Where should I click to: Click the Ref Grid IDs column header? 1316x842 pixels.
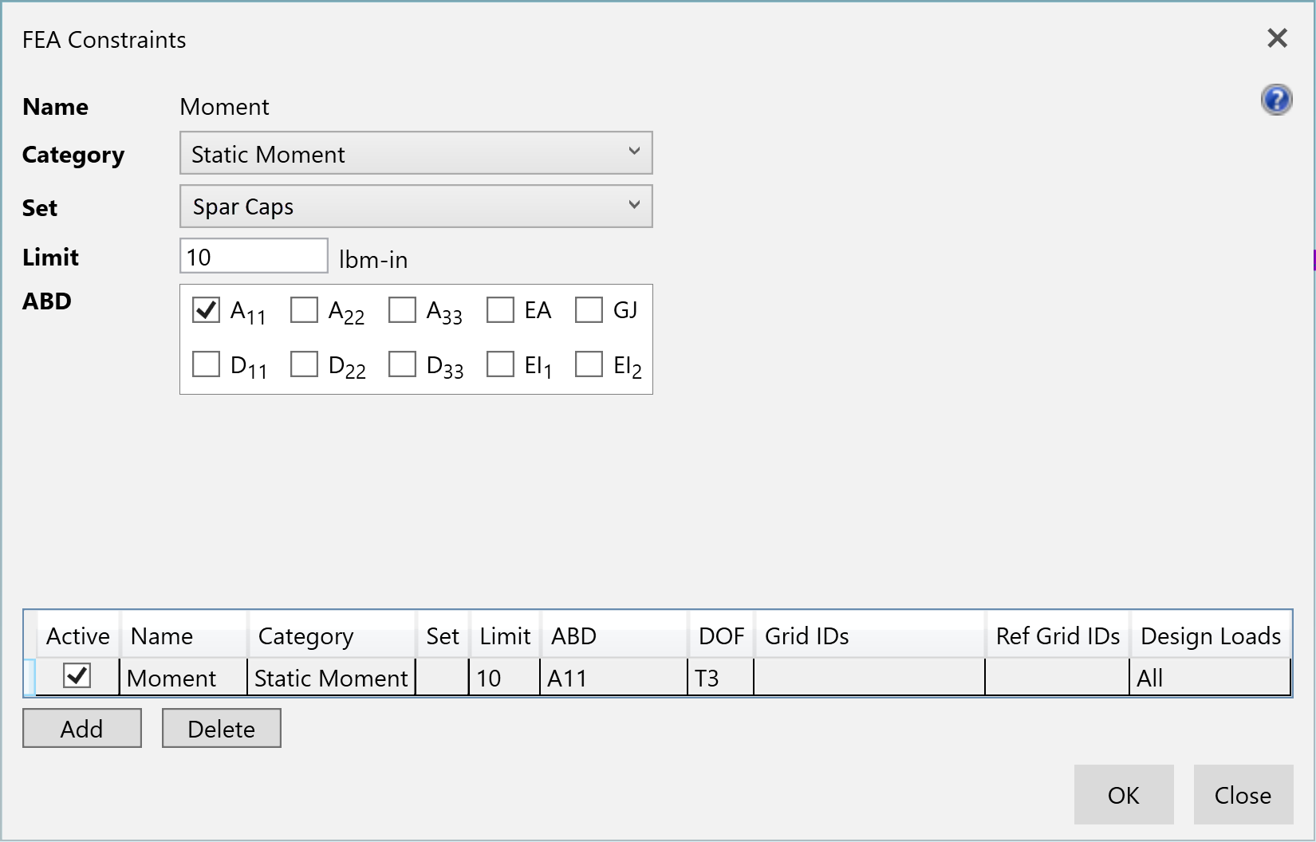[x=1058, y=635]
